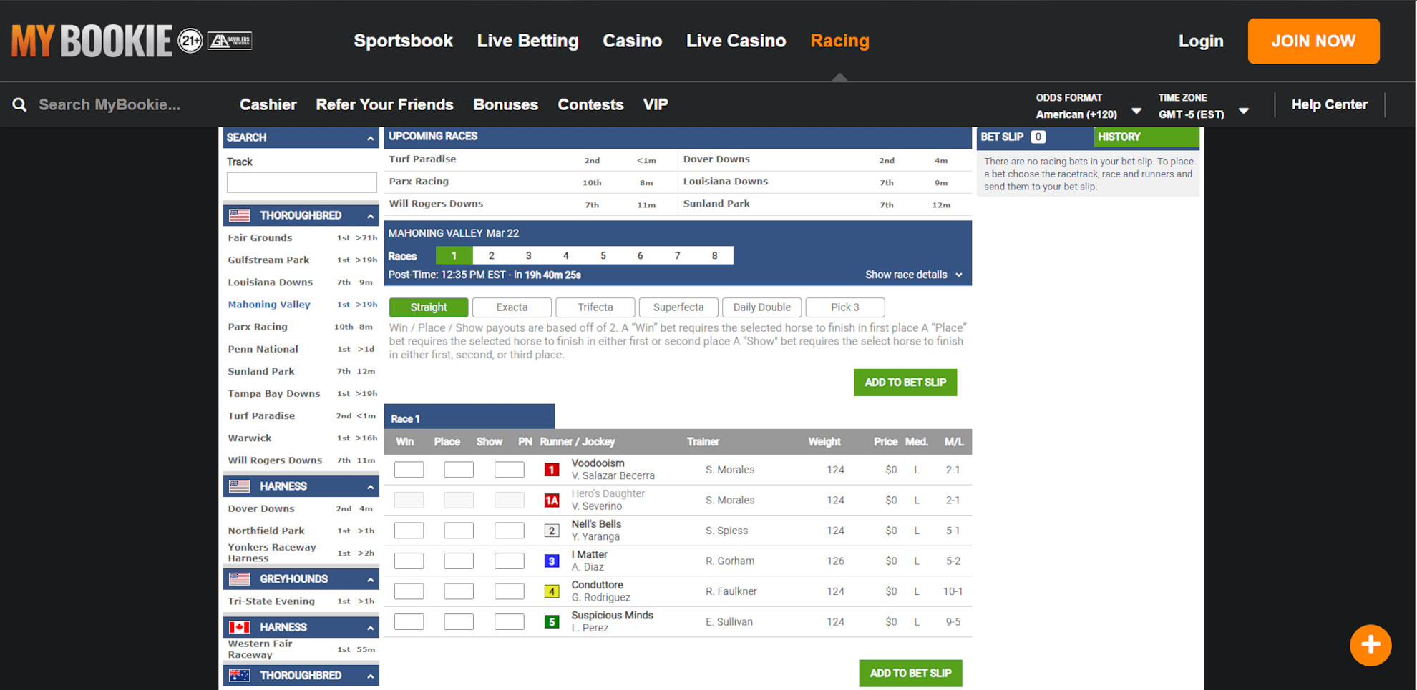Click the yellow number 4 saddlecloth icon
Viewport: 1417px width, 690px height.
click(x=552, y=591)
